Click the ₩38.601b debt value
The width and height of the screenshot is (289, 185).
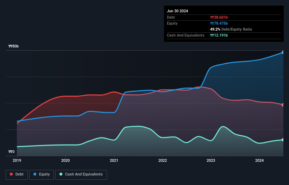219,17
